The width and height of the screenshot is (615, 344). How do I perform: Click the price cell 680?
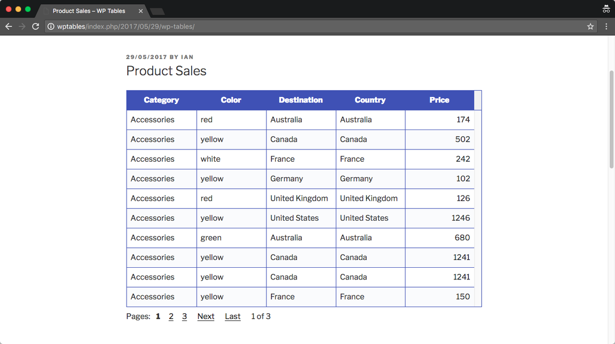pos(440,238)
